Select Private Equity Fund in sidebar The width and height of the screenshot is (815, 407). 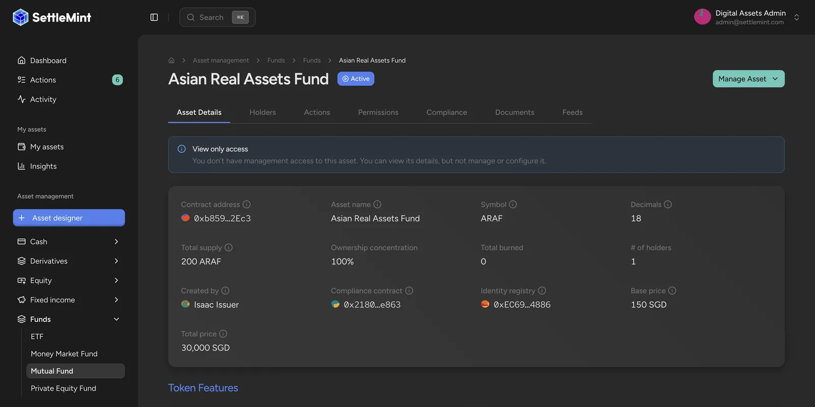click(63, 389)
